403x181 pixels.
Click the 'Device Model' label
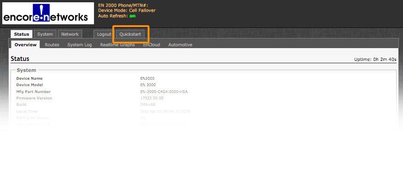29,85
